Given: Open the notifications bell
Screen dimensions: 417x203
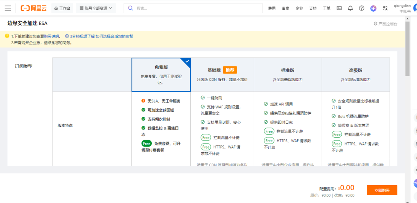Looking at the screenshot, I should click(350, 8).
